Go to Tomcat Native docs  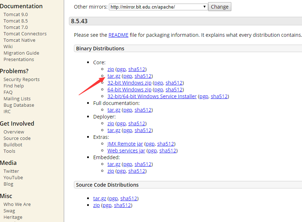pyautogui.click(x=19, y=40)
